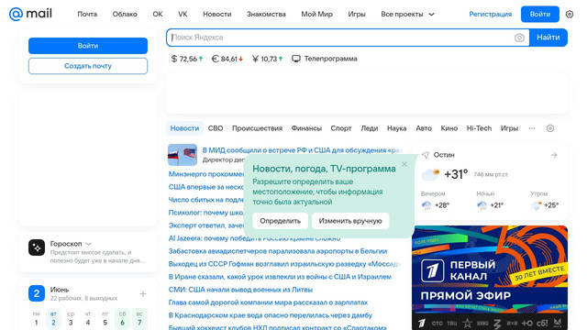Close the location permission popup
Screen dimensions: 587x330
pos(404,164)
